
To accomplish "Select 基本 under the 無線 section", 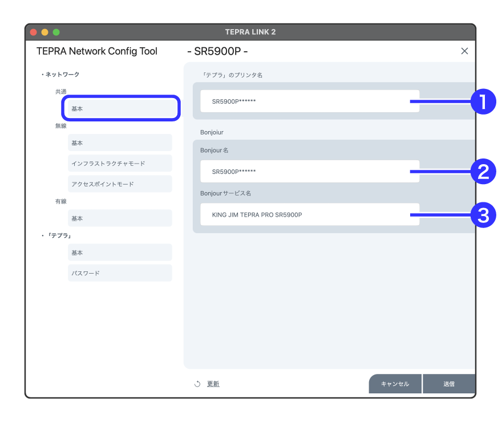I will click(x=120, y=143).
